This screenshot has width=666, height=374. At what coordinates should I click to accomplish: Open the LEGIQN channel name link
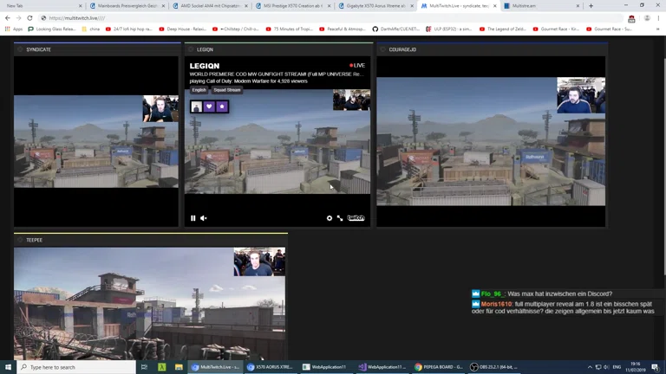pos(205,66)
